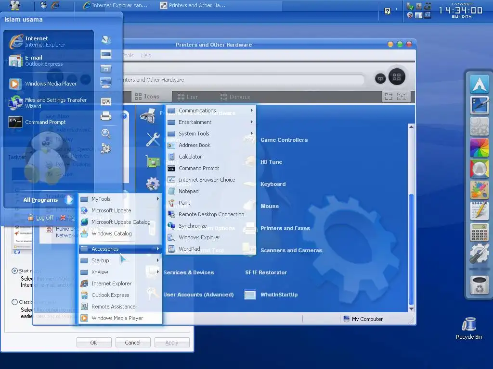Open Files and Settings Transfer Wizard
The image size is (493, 369).
(49, 103)
